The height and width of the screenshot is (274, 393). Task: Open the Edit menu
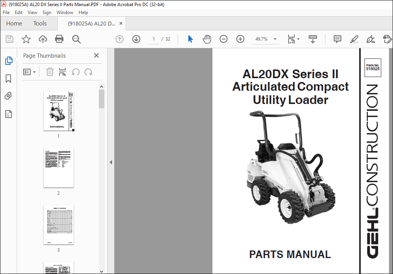(x=19, y=13)
